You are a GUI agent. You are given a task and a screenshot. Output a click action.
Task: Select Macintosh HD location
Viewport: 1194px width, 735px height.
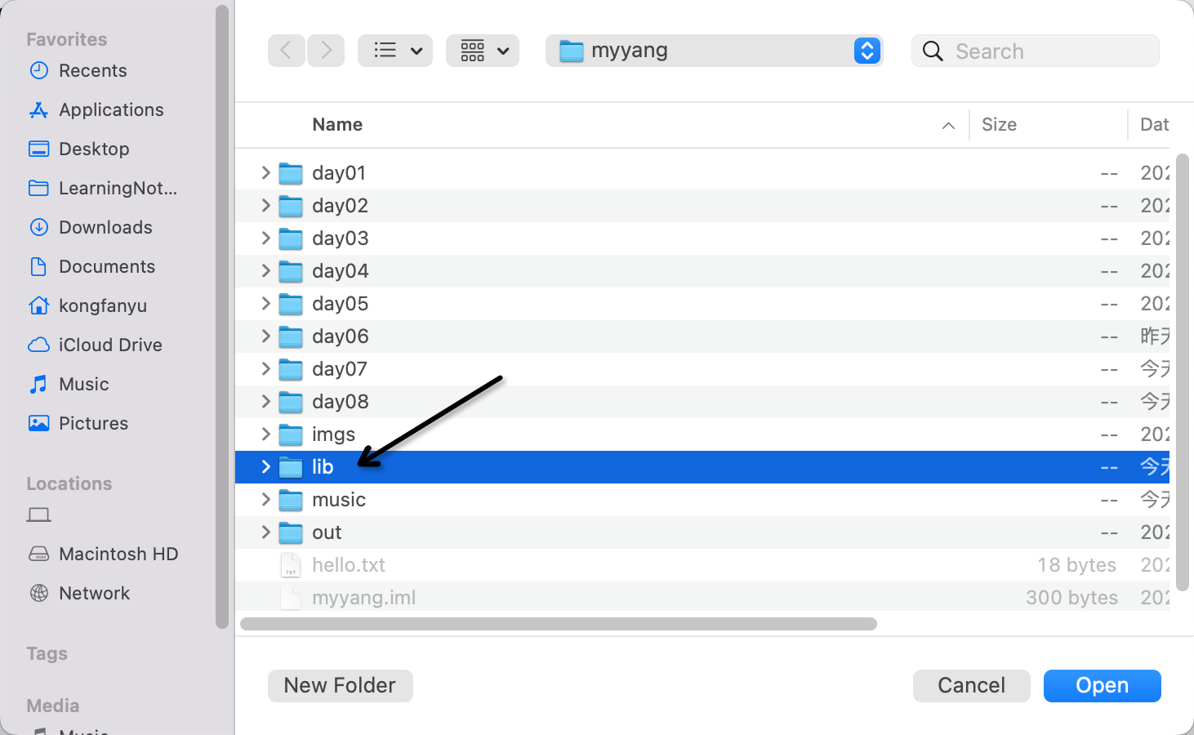[x=118, y=555]
